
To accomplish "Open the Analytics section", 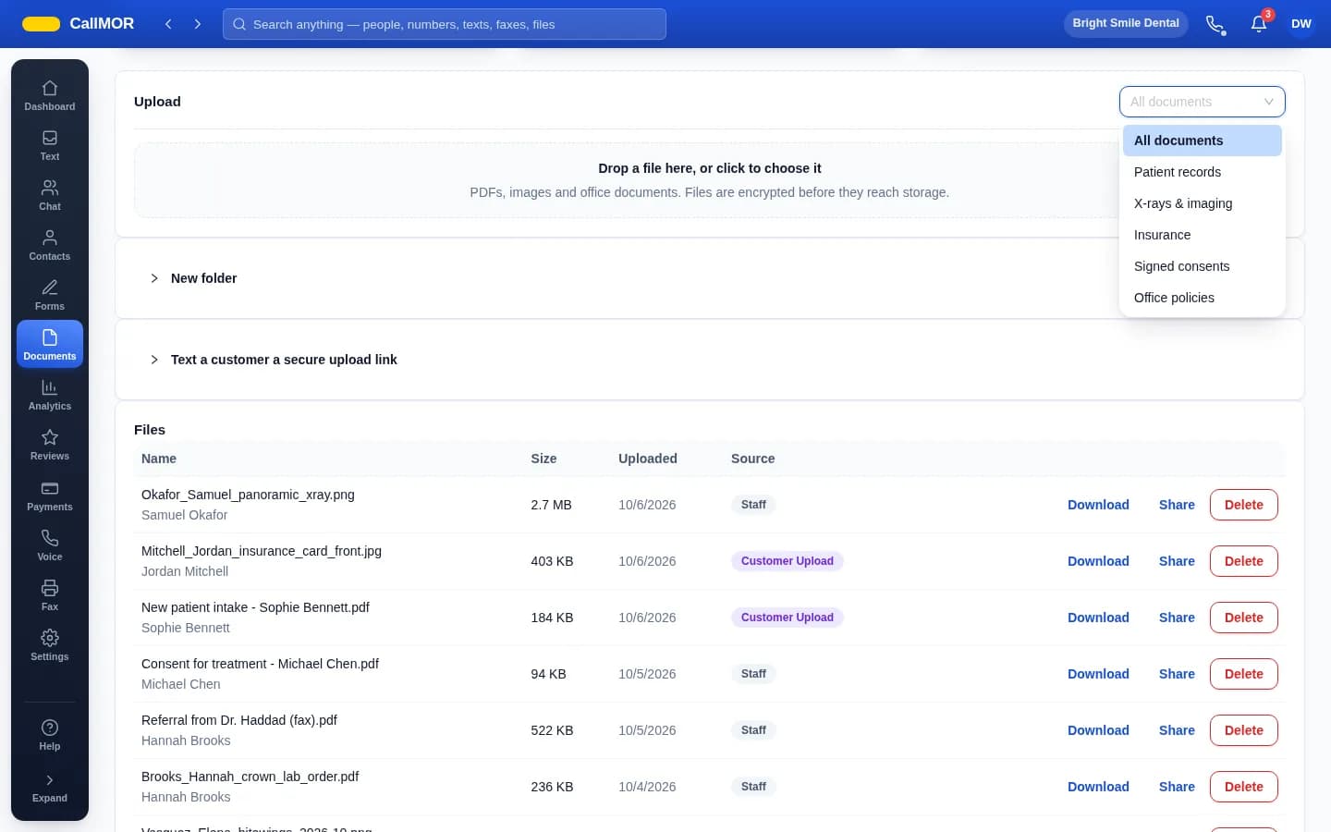I will pos(50,395).
